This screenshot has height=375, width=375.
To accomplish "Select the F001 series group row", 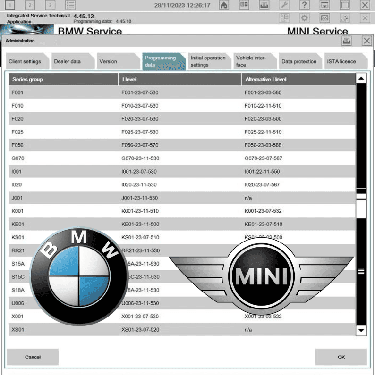I will pos(182,92).
